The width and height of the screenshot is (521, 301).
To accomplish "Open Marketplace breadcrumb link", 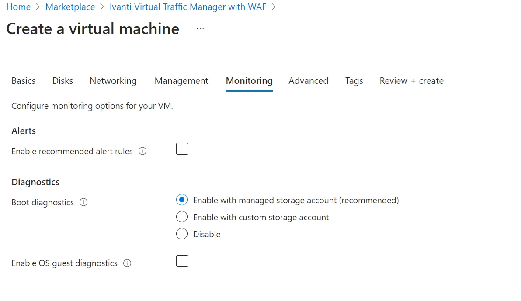I will coord(70,7).
